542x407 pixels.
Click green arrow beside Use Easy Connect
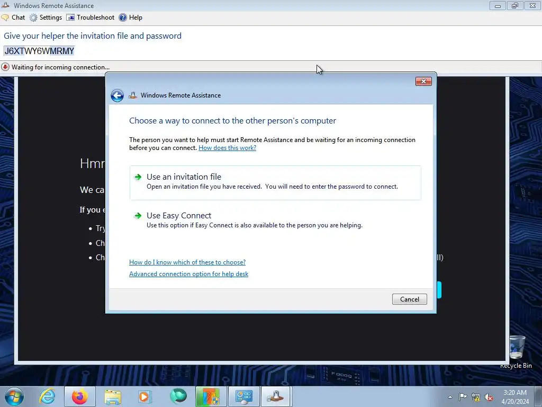point(138,216)
